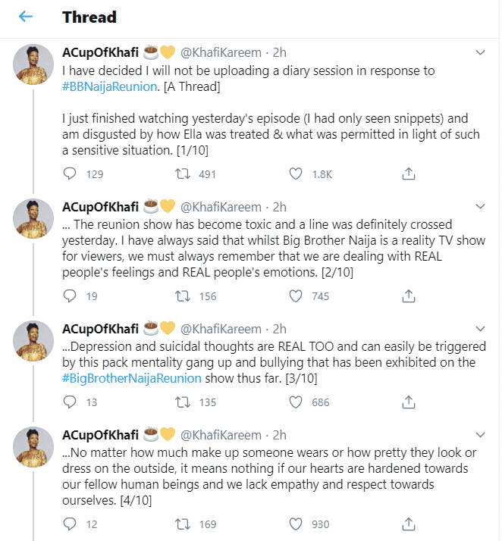Go back using the arrow icon
502x541 pixels.
pyautogui.click(x=26, y=17)
